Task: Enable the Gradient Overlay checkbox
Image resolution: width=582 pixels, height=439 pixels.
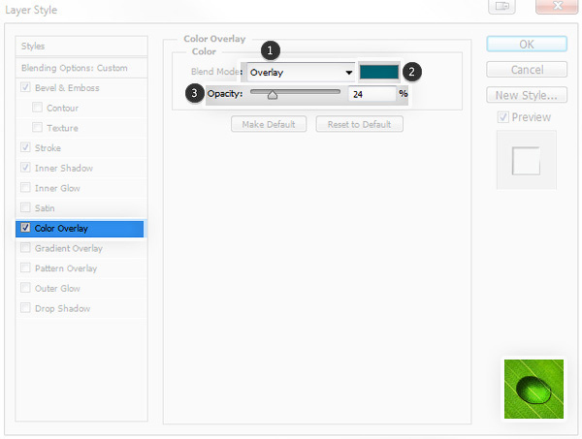Action: [25, 248]
